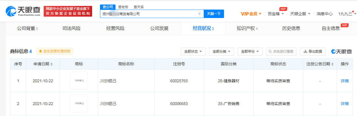The height and width of the screenshot is (116, 357).
Task: Click 等待实质审查 status in row 2
Action: tap(278, 104)
